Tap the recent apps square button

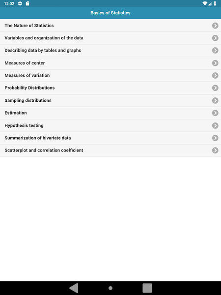point(147,288)
